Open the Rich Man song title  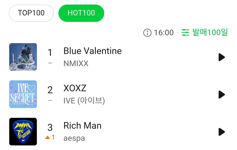tap(82, 125)
